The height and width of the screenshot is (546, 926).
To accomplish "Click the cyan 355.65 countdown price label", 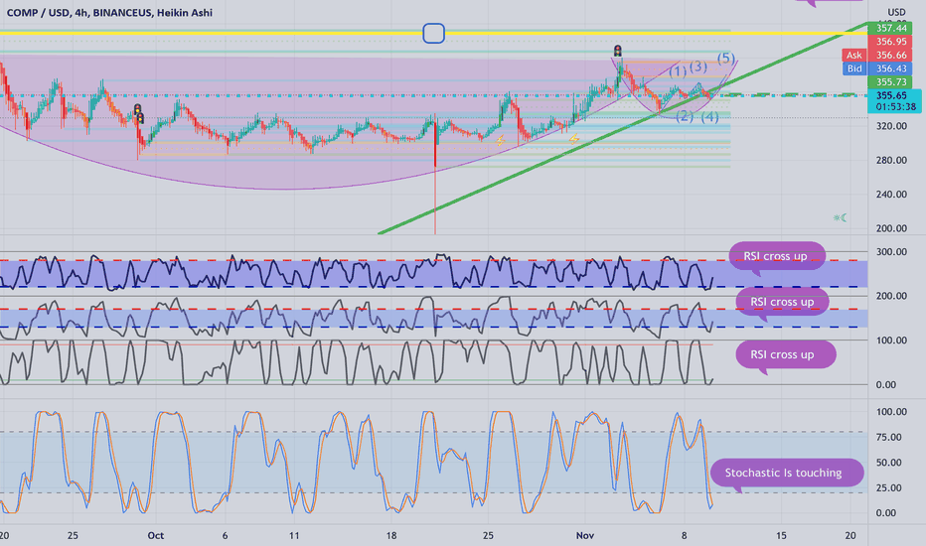I will coord(894,101).
